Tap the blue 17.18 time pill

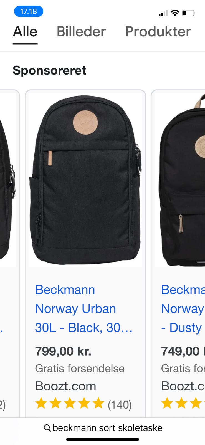tap(29, 11)
